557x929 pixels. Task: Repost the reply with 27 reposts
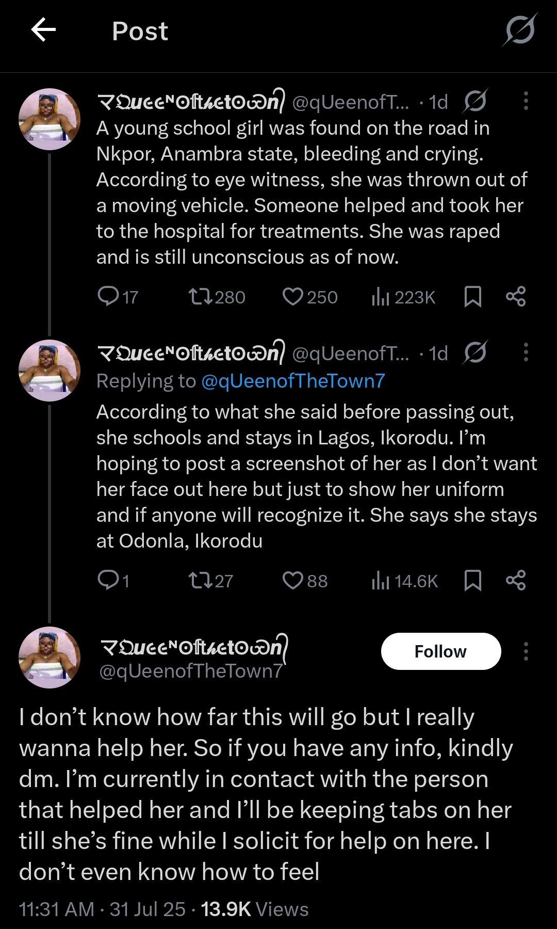click(x=200, y=581)
